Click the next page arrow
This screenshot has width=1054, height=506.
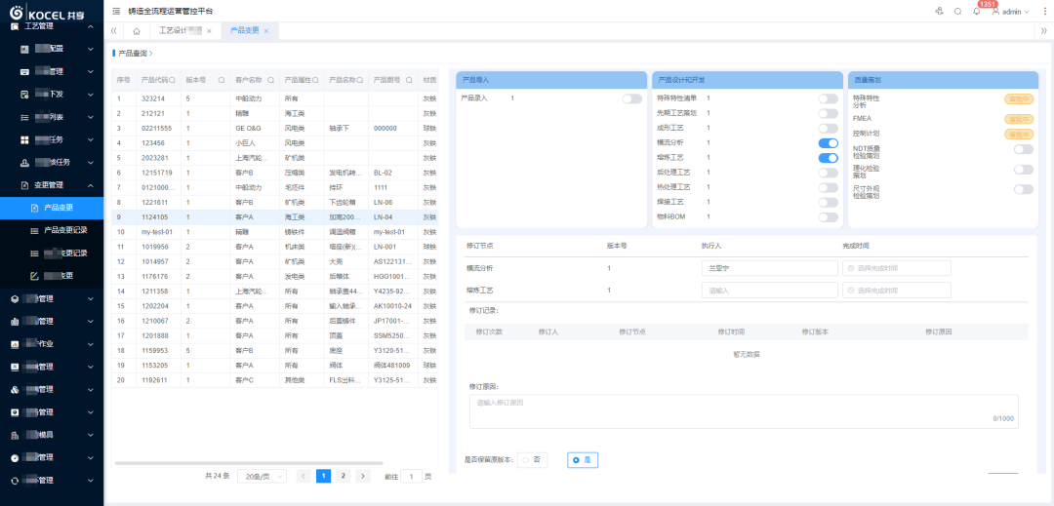click(x=364, y=476)
